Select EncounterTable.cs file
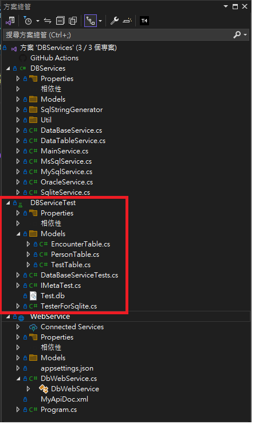The width and height of the screenshot is (255, 424). 80,244
